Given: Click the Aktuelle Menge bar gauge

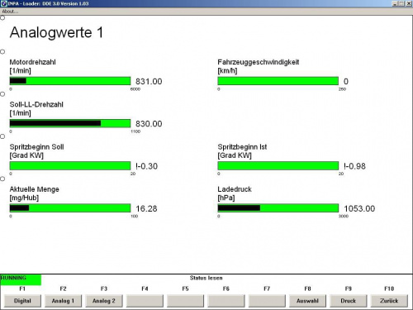Looking at the screenshot, I should [70, 208].
